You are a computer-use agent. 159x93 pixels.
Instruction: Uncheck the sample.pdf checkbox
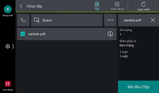pos(23,34)
